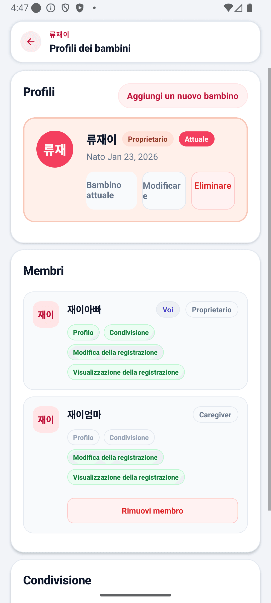Viewport: 271px width, 603px height.
Task: Toggle 재이엄마's Condivisione permission chip
Action: point(129,437)
